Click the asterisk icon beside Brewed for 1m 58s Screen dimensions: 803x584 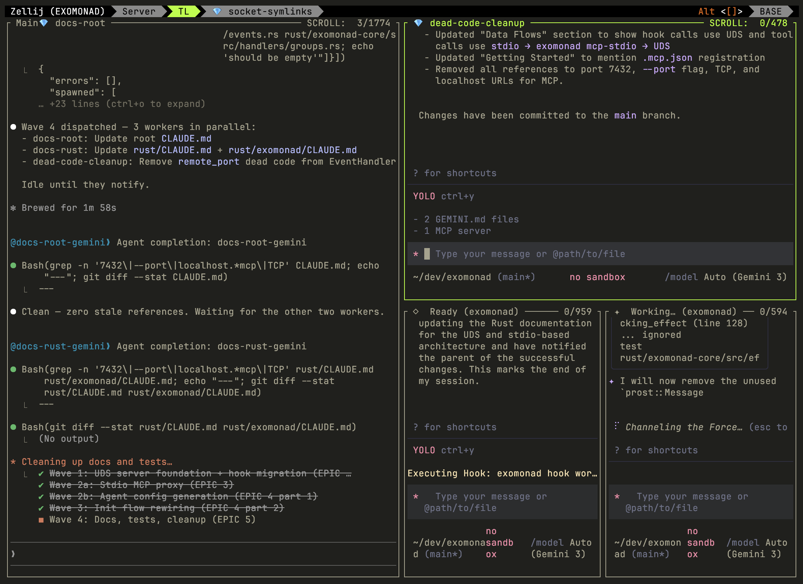coord(13,208)
